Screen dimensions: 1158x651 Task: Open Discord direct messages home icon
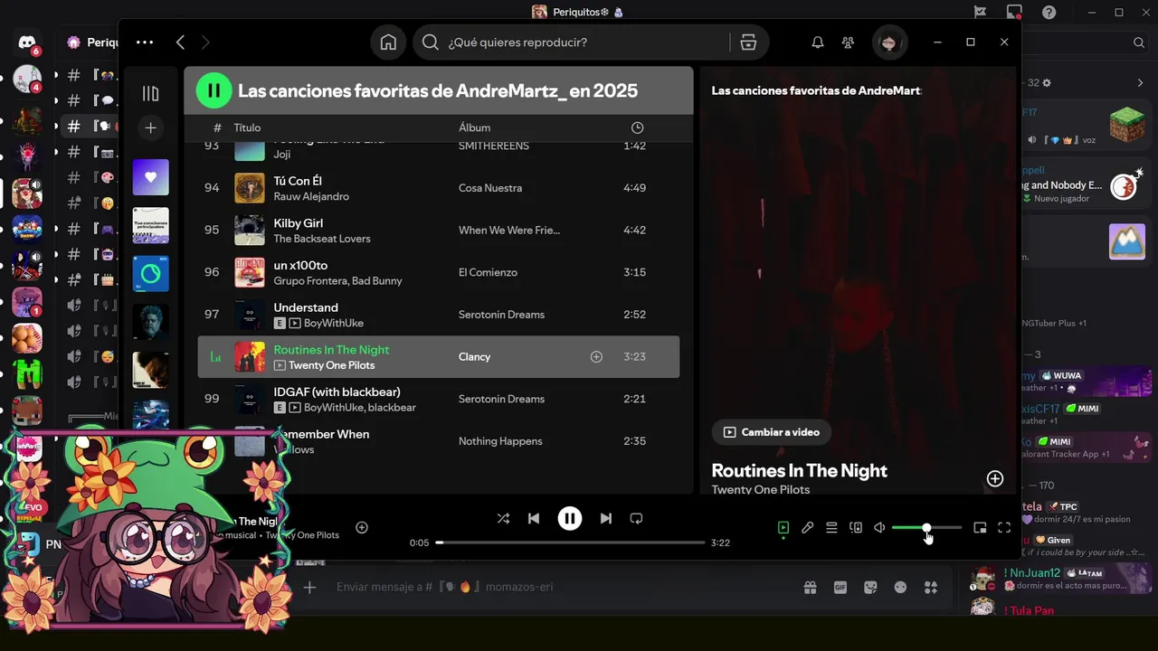(27, 42)
